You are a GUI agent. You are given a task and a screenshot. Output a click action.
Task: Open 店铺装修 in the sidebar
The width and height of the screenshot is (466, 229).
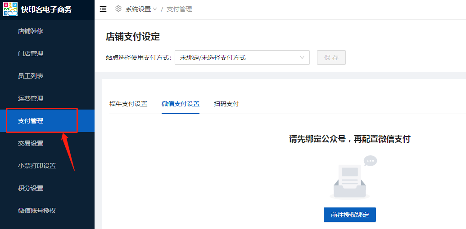[31, 31]
